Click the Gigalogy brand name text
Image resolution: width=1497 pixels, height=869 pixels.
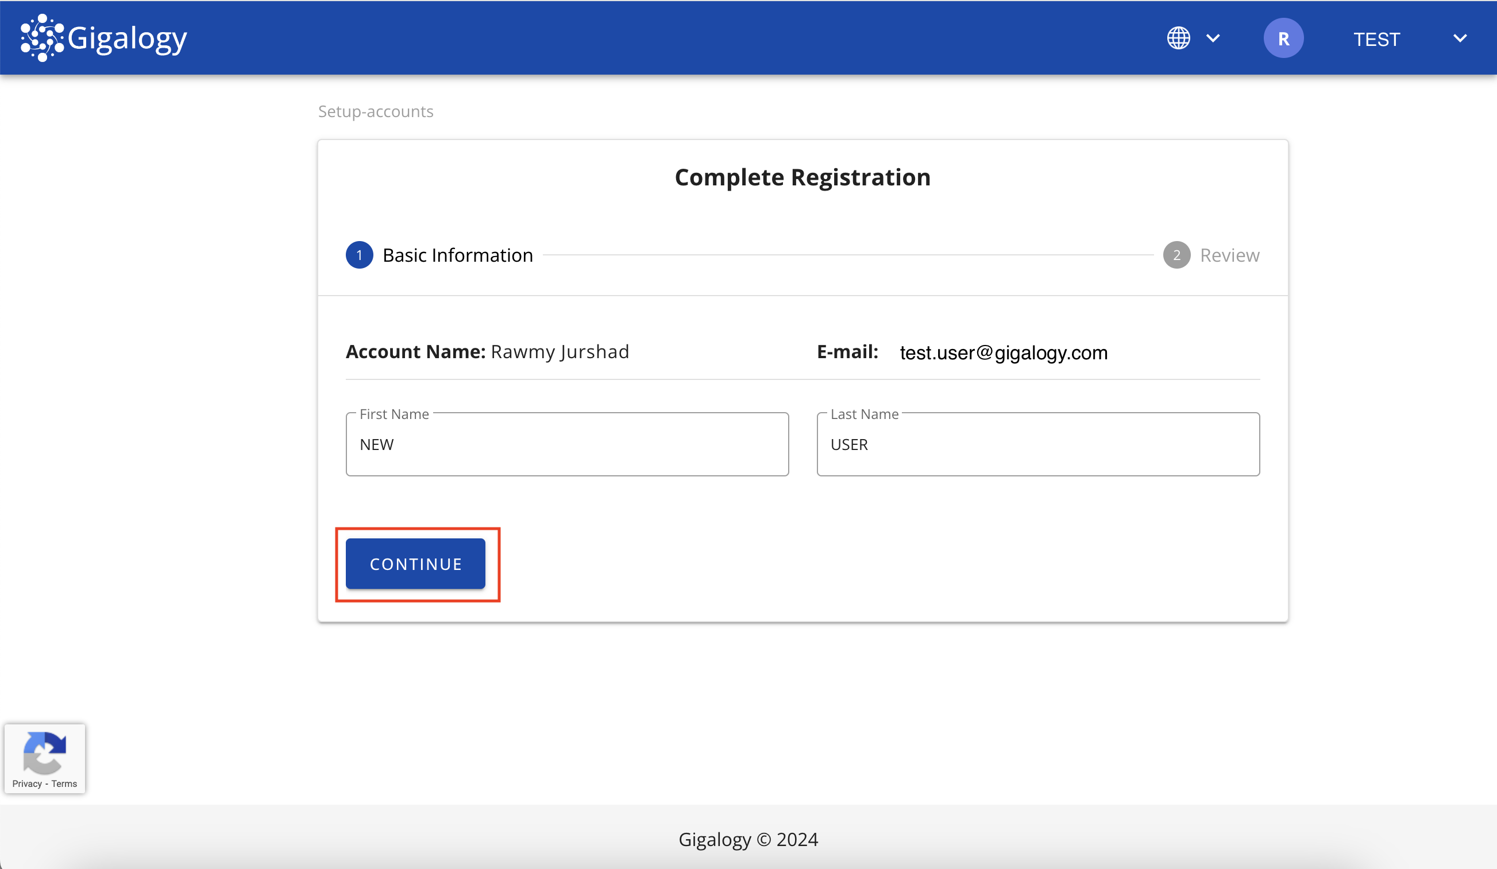127,38
